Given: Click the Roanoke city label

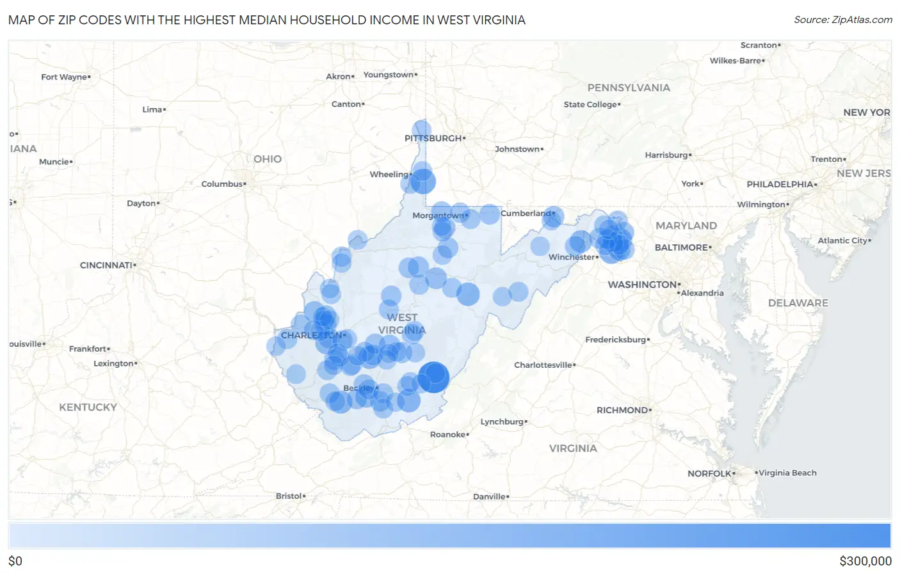Looking at the screenshot, I should coord(448,434).
